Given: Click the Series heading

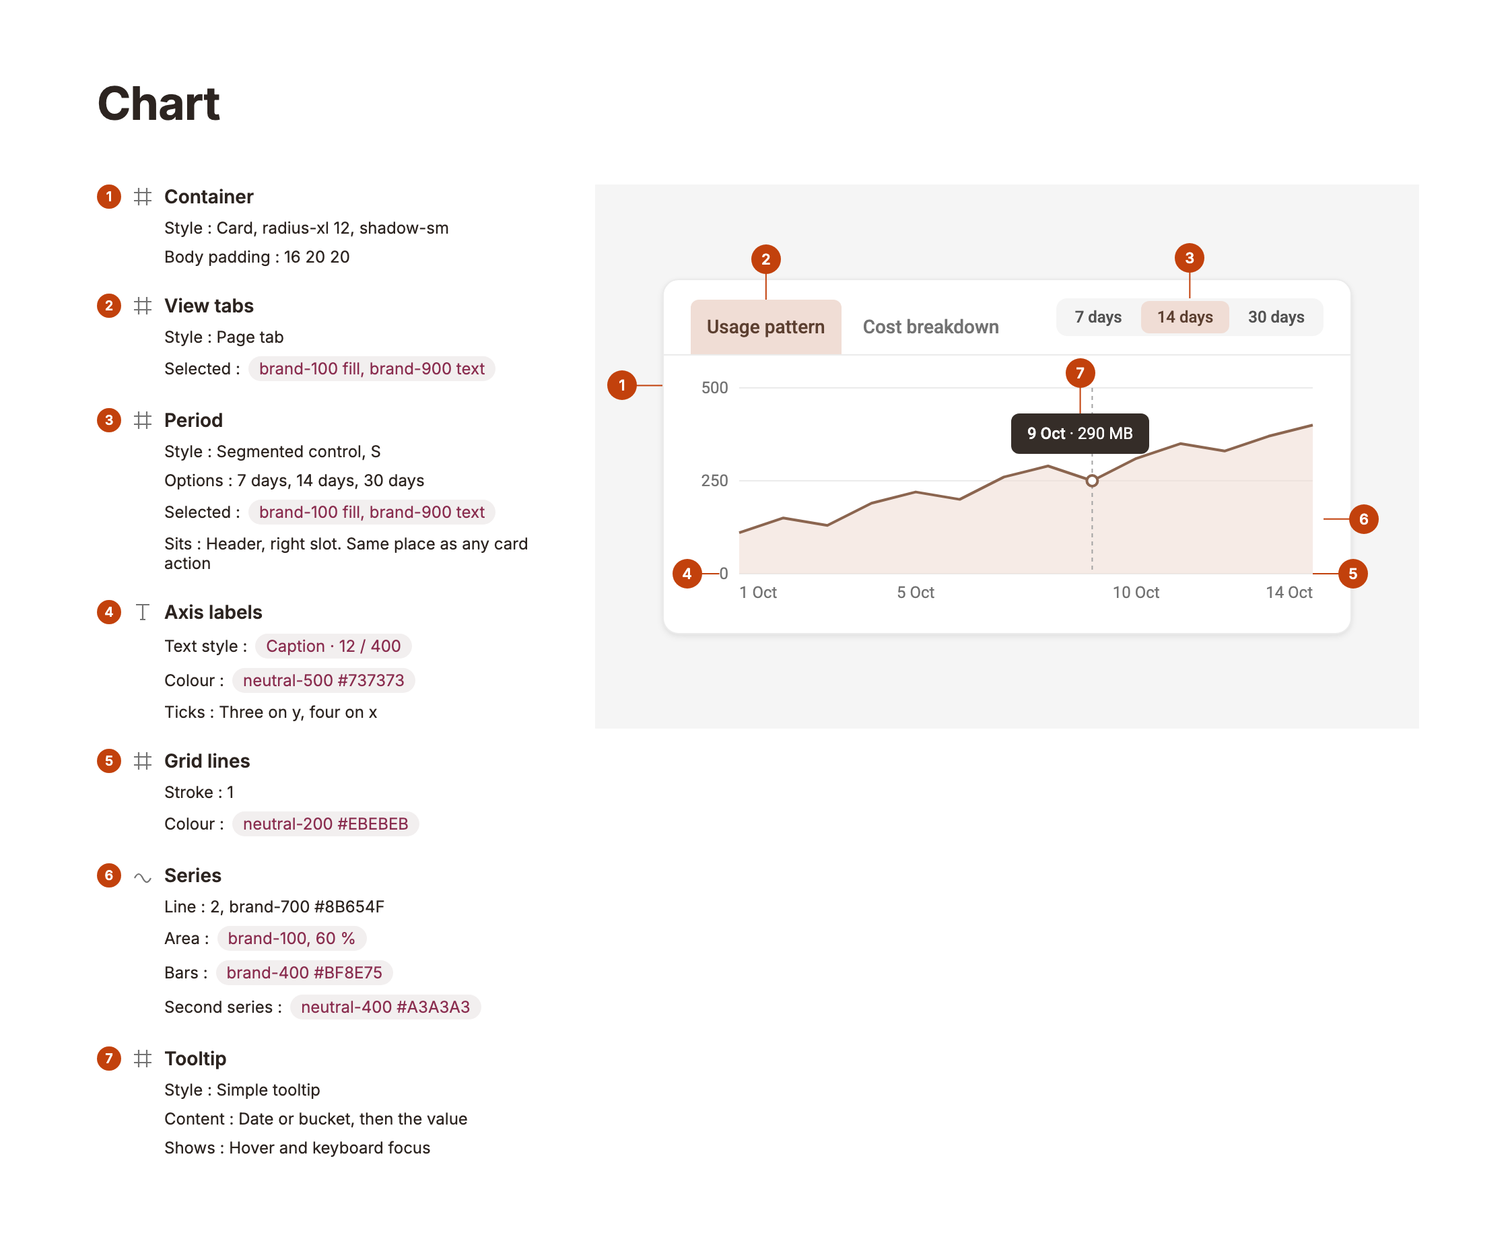Looking at the screenshot, I should tap(193, 875).
